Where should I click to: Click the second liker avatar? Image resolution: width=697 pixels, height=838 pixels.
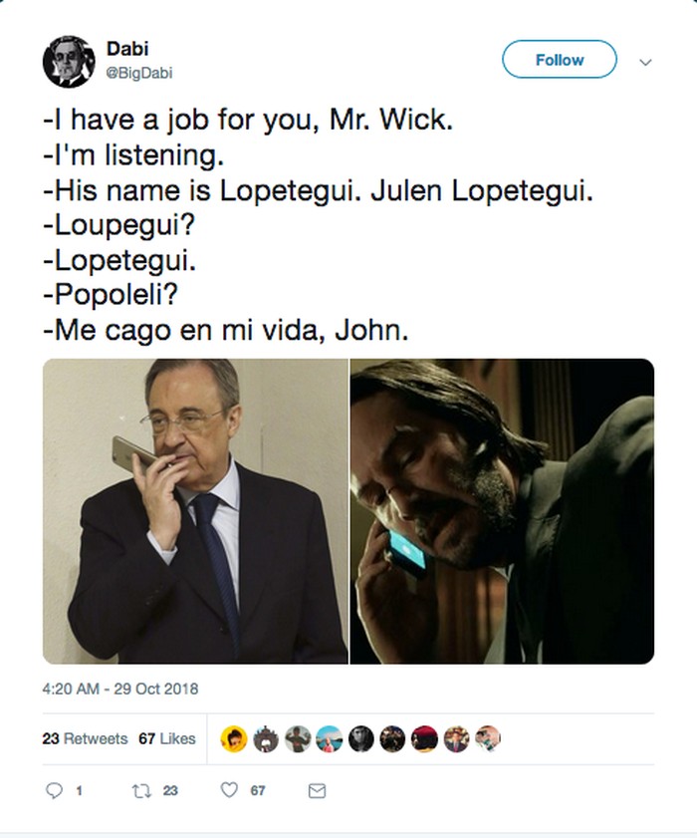coord(265,738)
